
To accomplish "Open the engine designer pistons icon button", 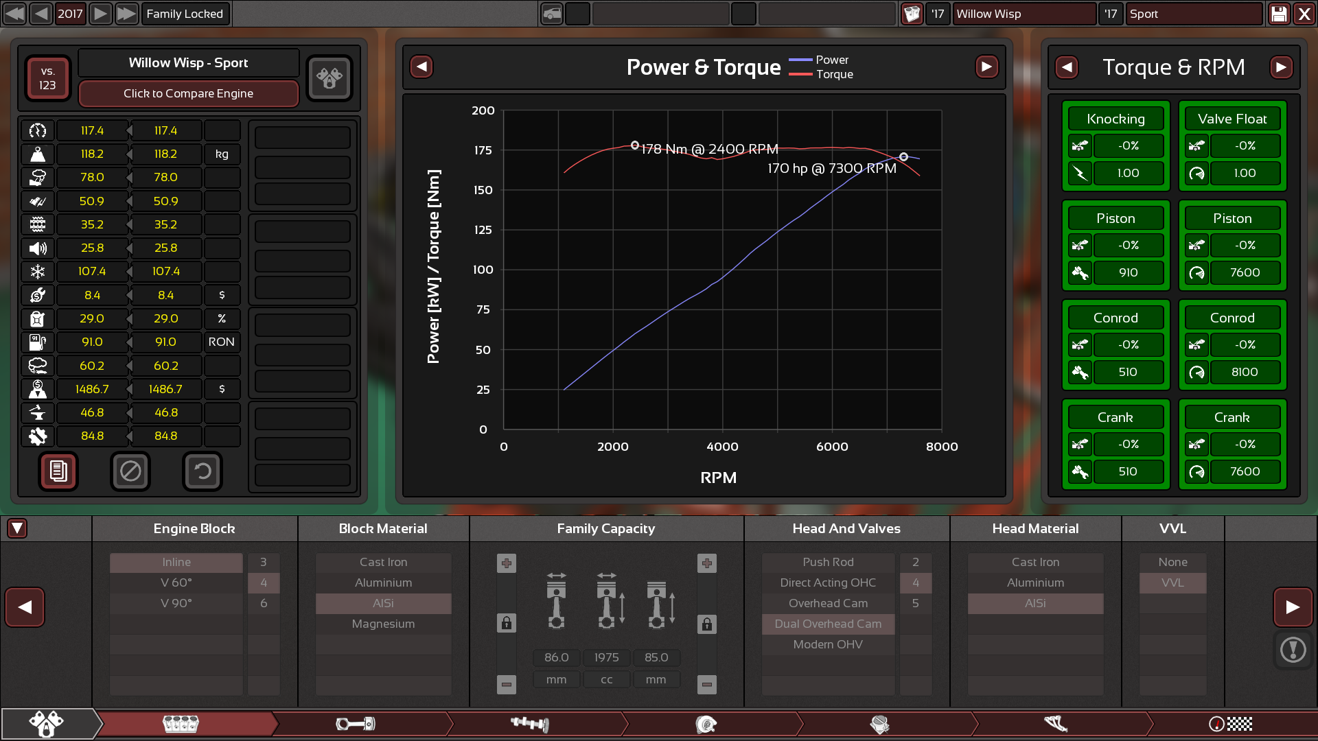I will tap(329, 78).
